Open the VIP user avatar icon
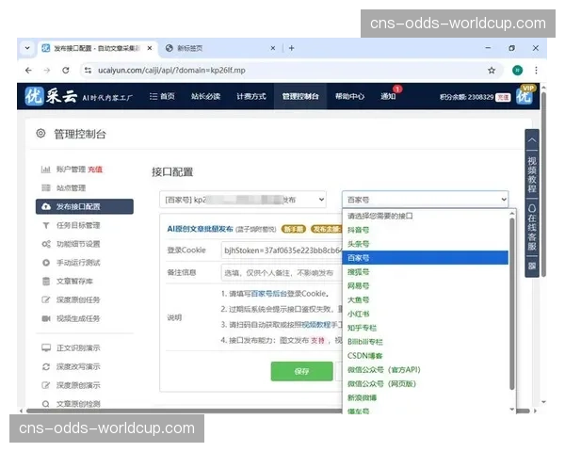Image resolution: width=565 pixels, height=452 pixels. click(x=525, y=95)
